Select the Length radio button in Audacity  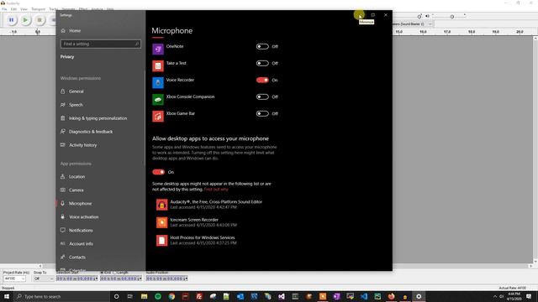[x=115, y=273]
